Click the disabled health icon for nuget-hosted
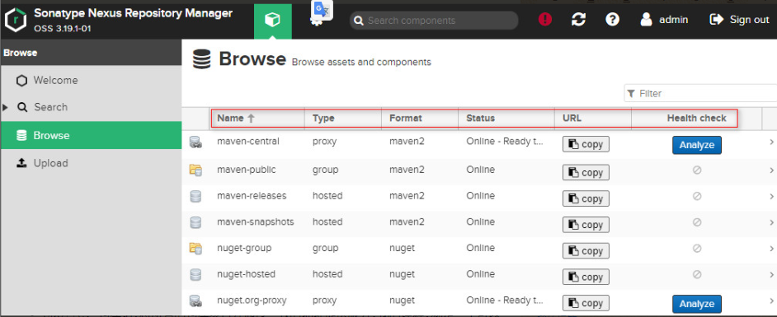777x317 pixels. (x=697, y=274)
